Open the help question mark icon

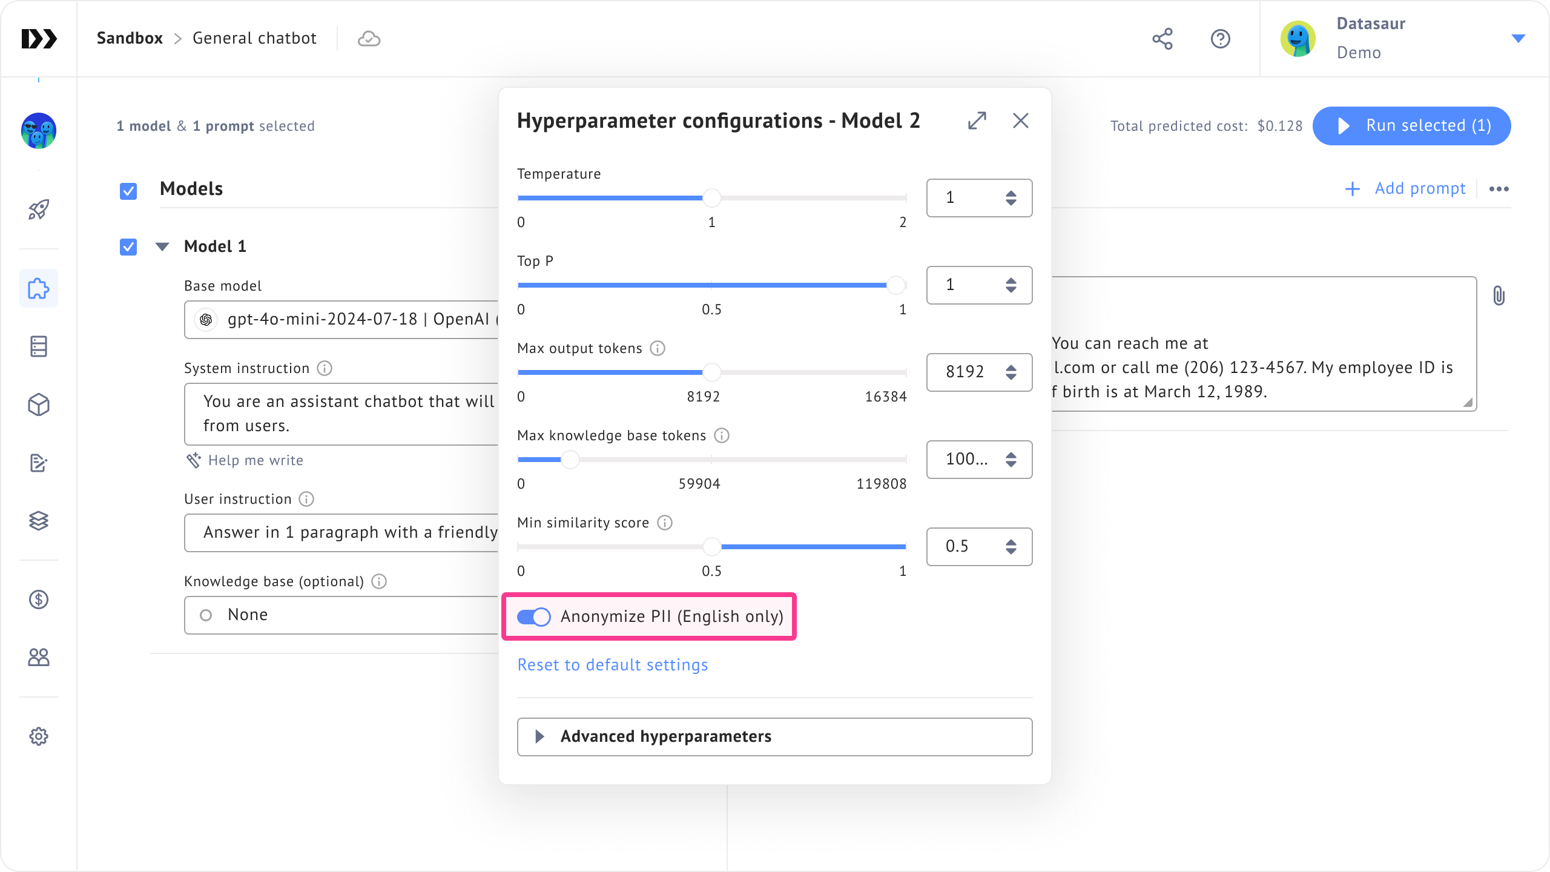tap(1220, 39)
